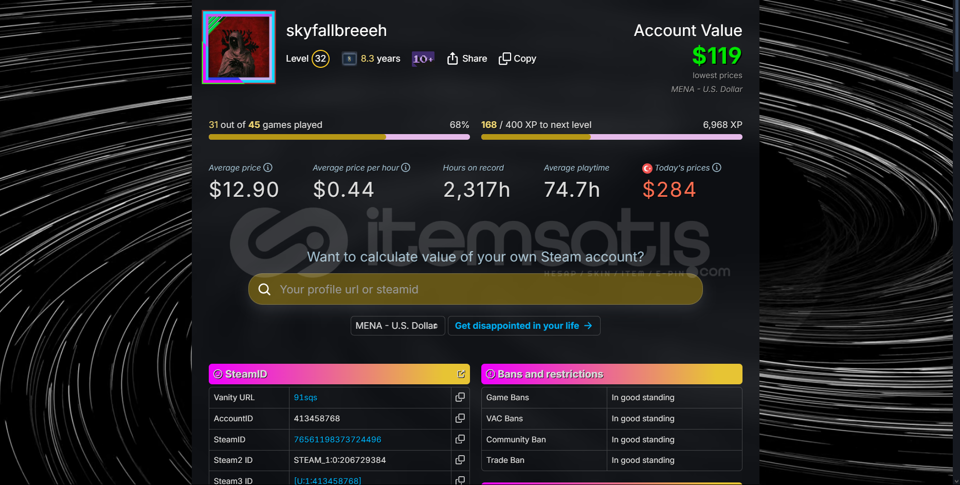
Task: Click the 8 years of service badge
Action: pos(349,59)
